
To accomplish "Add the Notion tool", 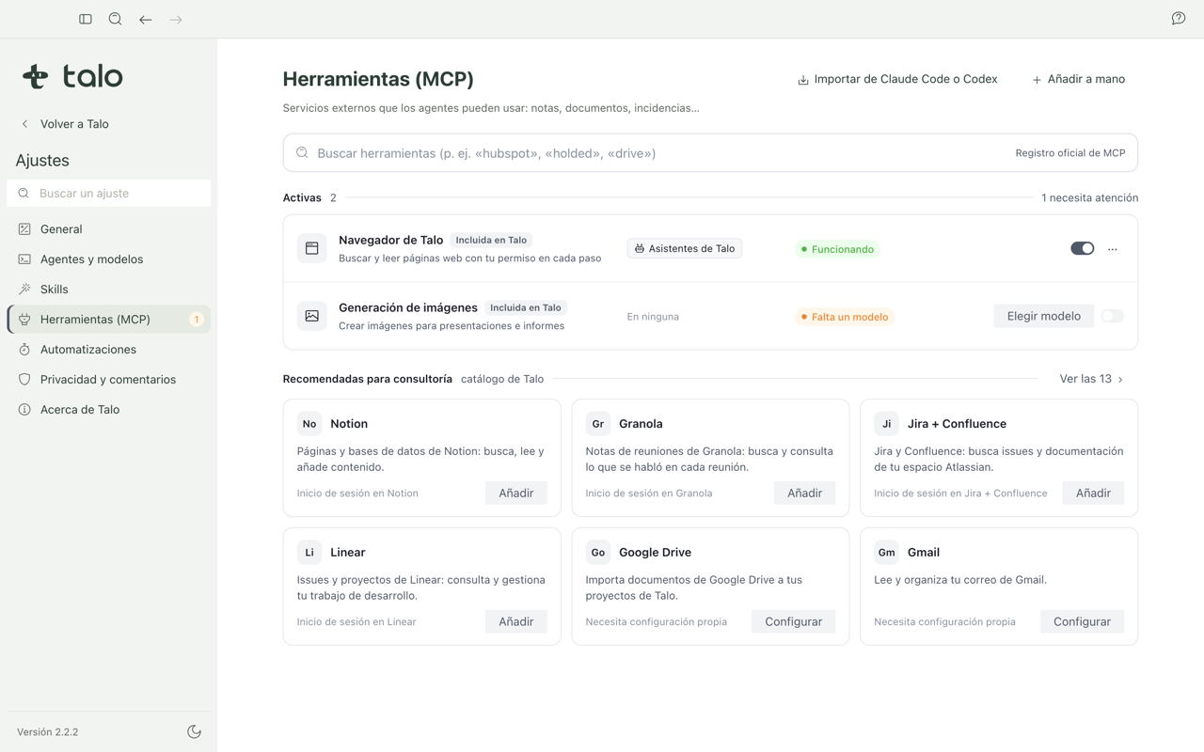I will click(516, 493).
